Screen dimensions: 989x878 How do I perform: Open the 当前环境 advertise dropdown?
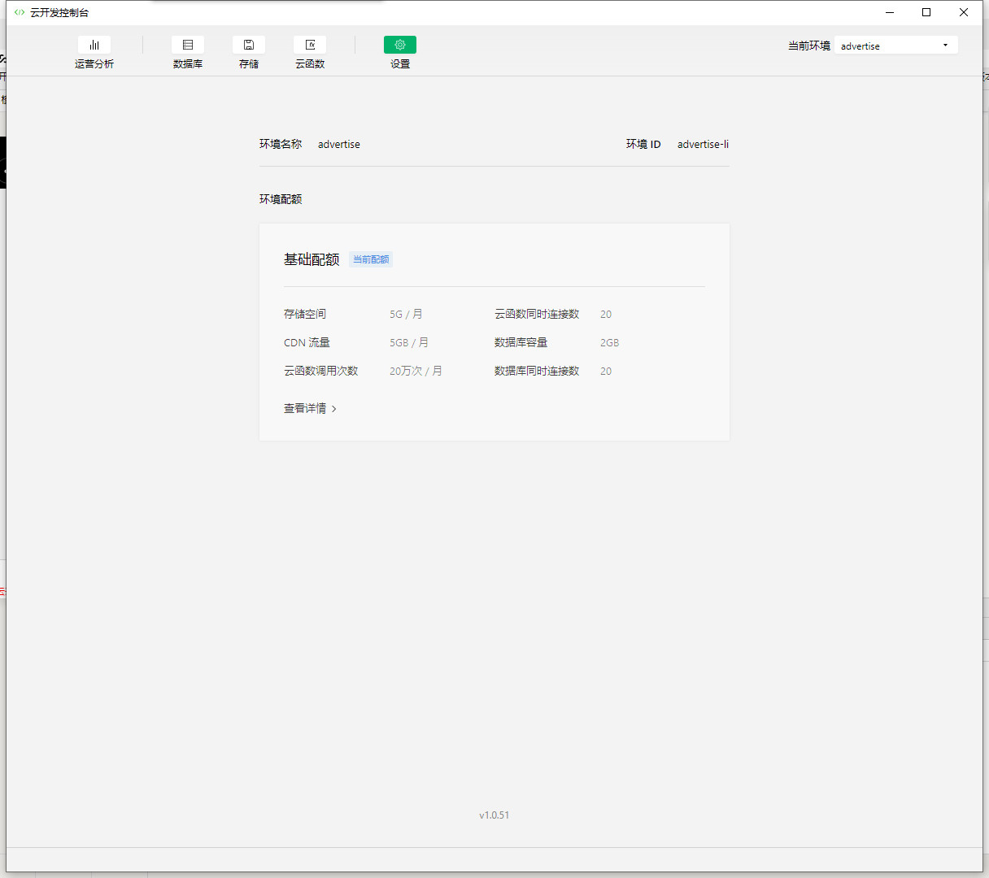click(895, 46)
